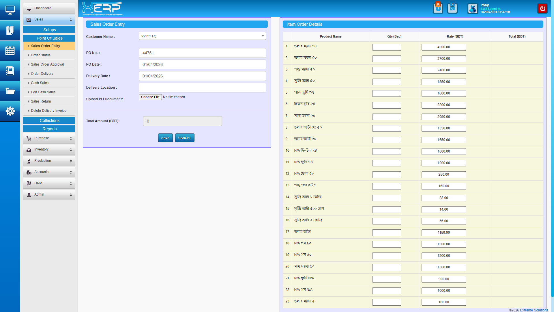
Task: Expand the Purchase menu section
Action: coord(49,138)
